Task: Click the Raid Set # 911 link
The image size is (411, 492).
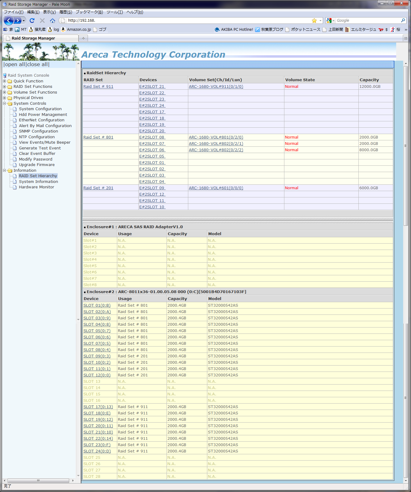Action: click(x=98, y=87)
